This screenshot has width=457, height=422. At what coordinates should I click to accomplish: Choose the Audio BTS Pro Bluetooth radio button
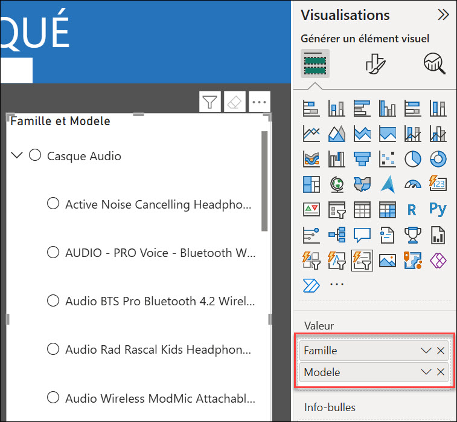pyautogui.click(x=53, y=300)
